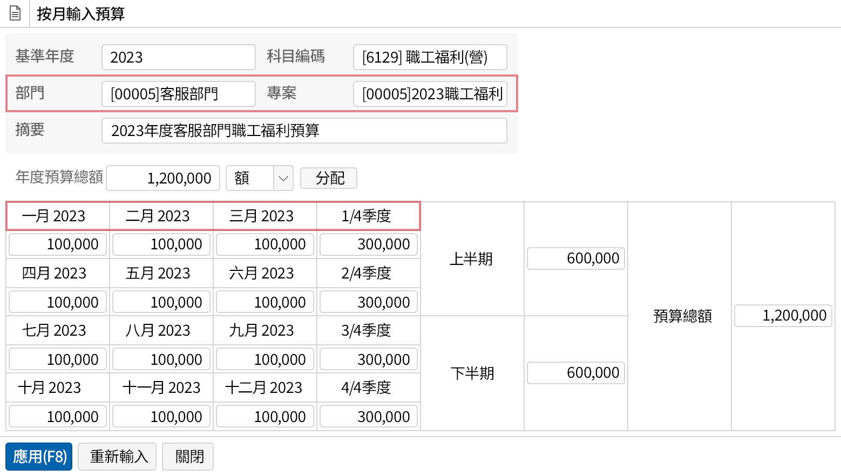Click the 科目編碼 field with 職工福利(營)
841x476 pixels.
point(430,57)
